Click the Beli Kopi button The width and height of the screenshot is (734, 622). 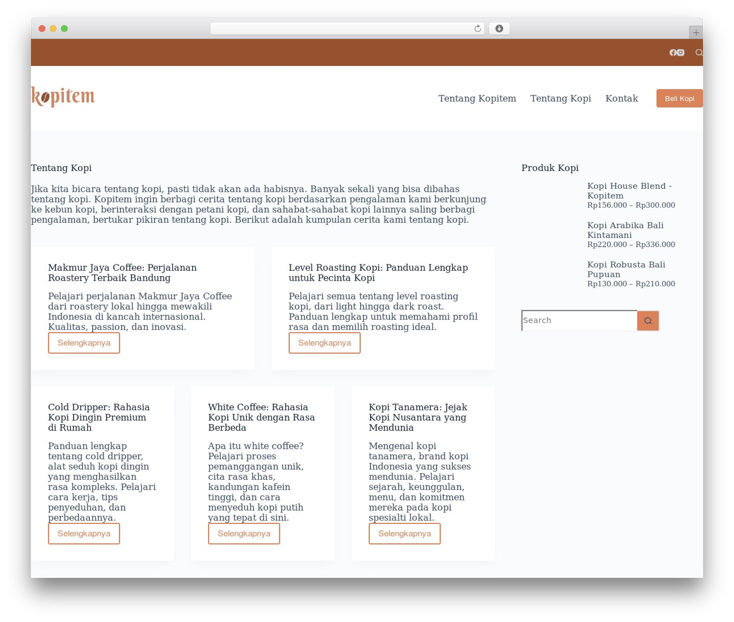(680, 99)
